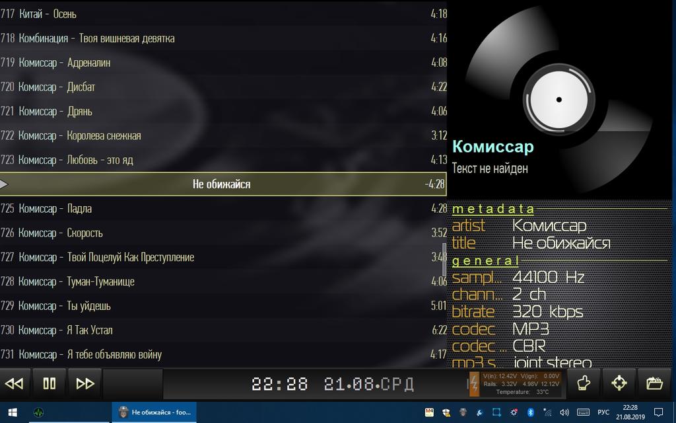The height and width of the screenshot is (423, 676).
Task: Open the green waveform app in taskbar
Action: pyautogui.click(x=39, y=412)
